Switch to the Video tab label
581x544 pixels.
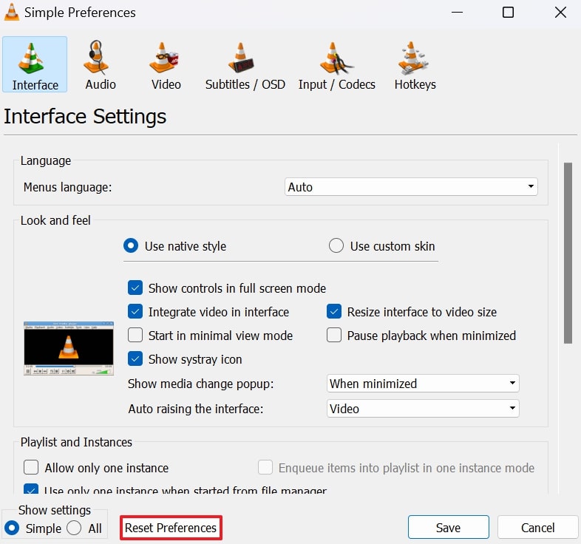pos(166,84)
